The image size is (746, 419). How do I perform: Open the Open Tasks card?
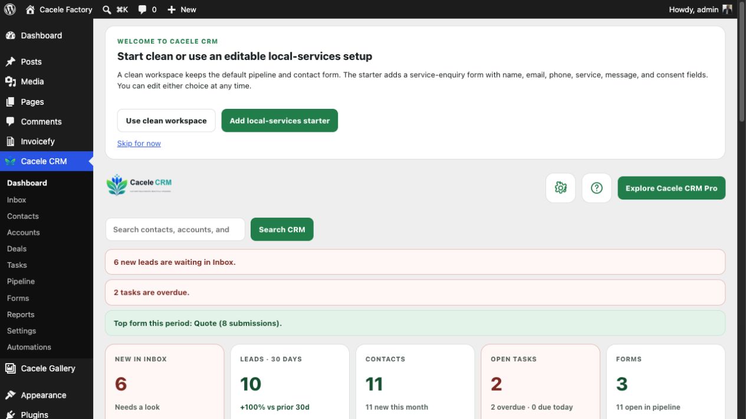[540, 382]
